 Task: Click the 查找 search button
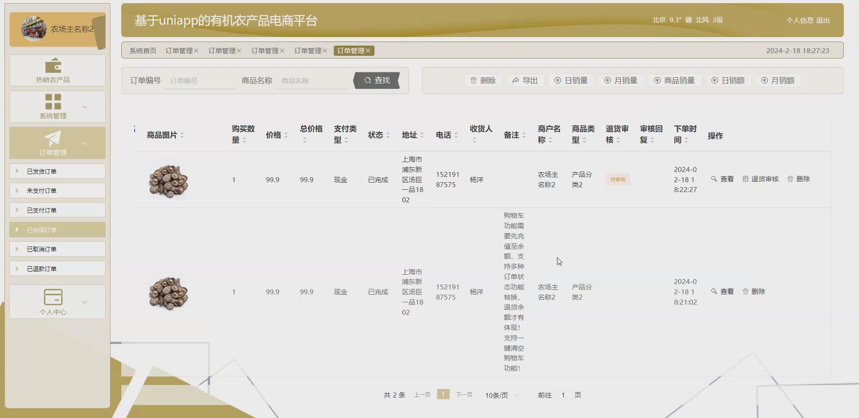coord(377,80)
